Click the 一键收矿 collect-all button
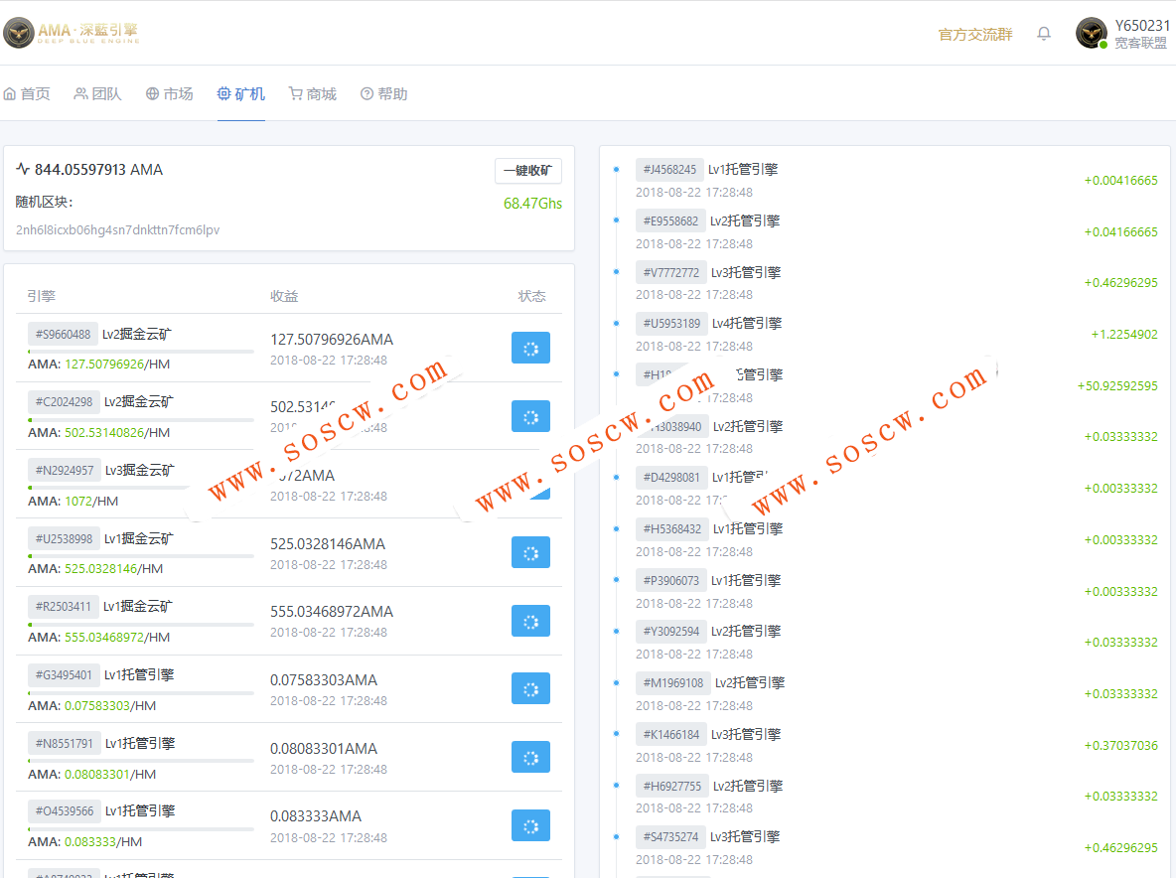 click(528, 170)
